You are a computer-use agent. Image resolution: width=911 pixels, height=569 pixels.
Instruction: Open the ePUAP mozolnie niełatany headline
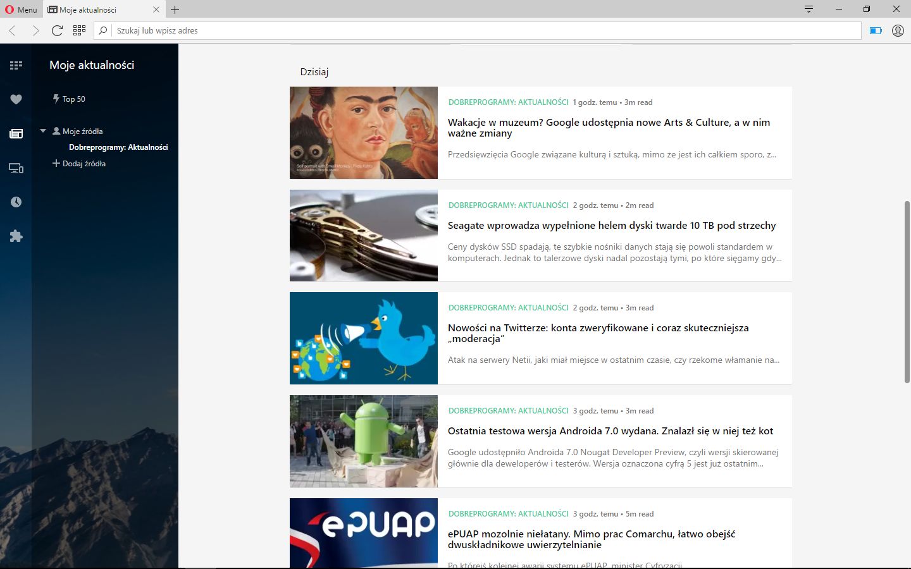tap(592, 539)
